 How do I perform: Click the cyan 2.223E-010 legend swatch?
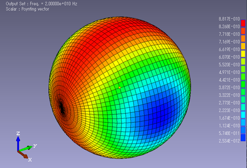243,114
